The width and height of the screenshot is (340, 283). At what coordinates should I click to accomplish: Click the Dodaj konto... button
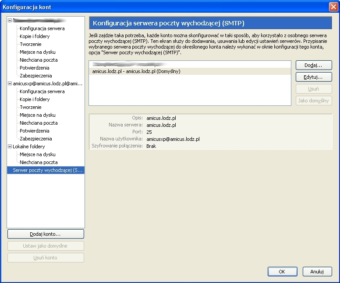point(46,234)
